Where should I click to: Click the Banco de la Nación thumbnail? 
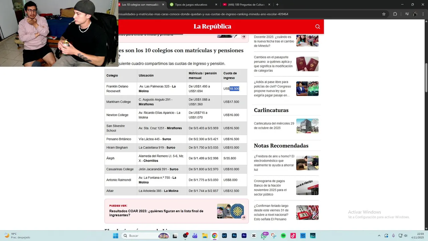click(307, 188)
